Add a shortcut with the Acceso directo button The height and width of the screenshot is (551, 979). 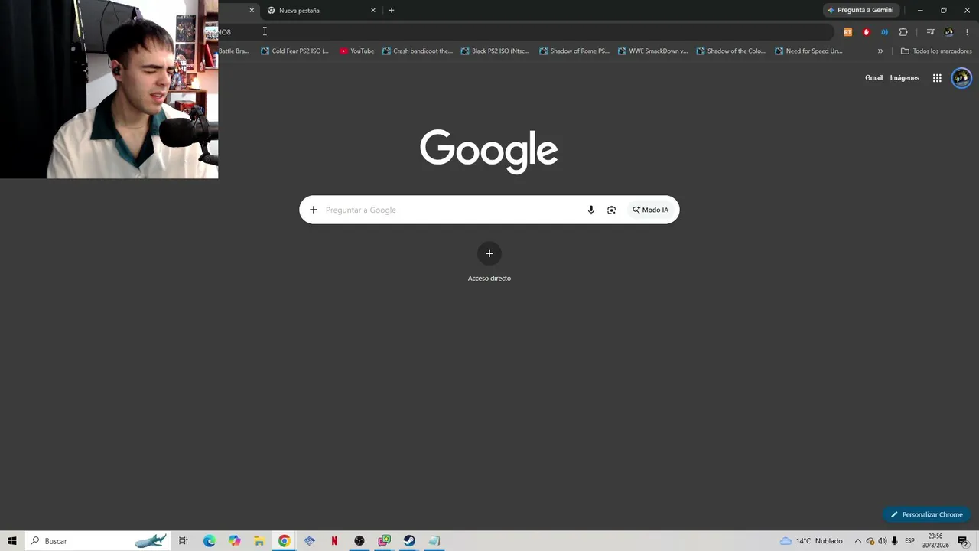coord(489,262)
